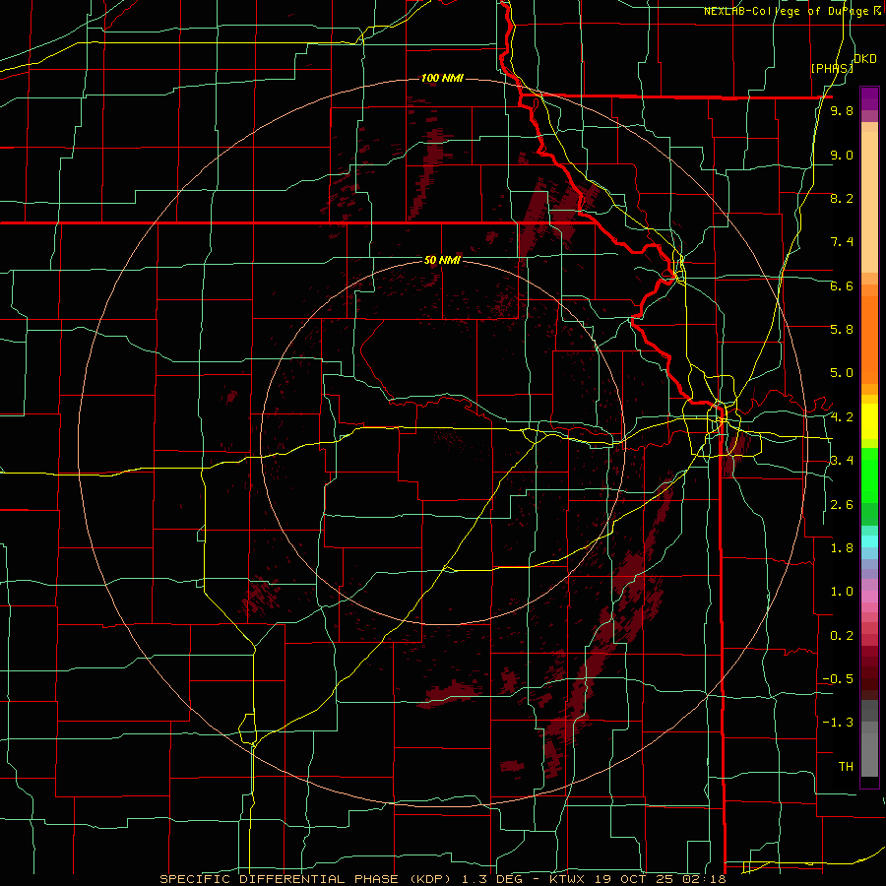Click the 0.2 value on the color scale

[x=842, y=636]
